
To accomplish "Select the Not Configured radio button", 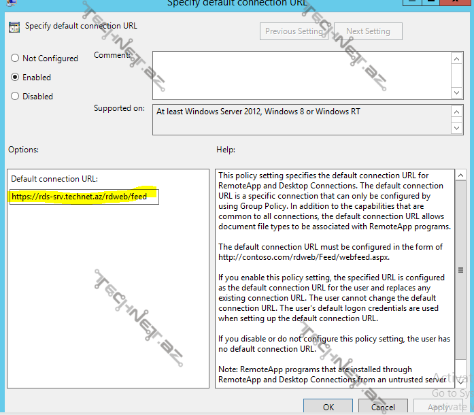I will (x=15, y=59).
